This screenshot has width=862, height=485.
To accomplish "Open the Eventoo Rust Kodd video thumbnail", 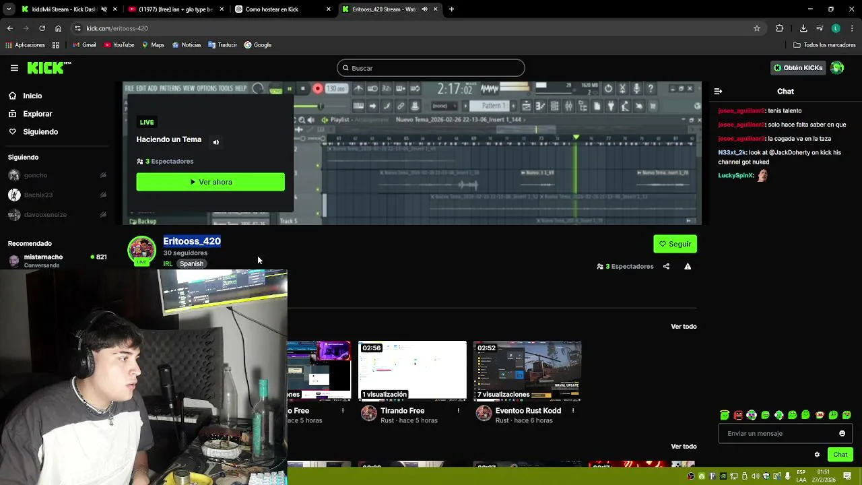I will pyautogui.click(x=527, y=371).
